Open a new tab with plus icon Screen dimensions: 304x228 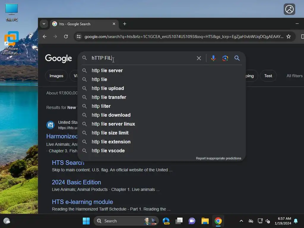click(125, 24)
